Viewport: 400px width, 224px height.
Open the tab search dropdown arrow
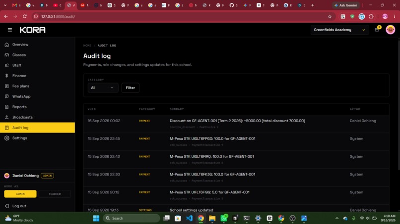pyautogui.click(x=5, y=5)
